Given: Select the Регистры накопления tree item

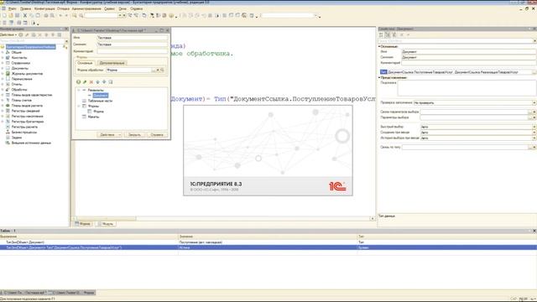Looking at the screenshot, I should (28, 116).
